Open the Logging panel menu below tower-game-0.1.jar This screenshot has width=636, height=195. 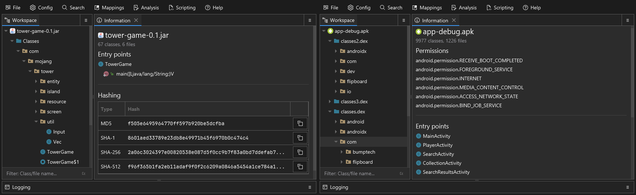[x=310, y=187]
